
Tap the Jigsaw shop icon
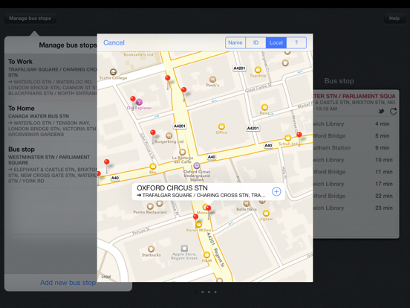click(x=266, y=213)
